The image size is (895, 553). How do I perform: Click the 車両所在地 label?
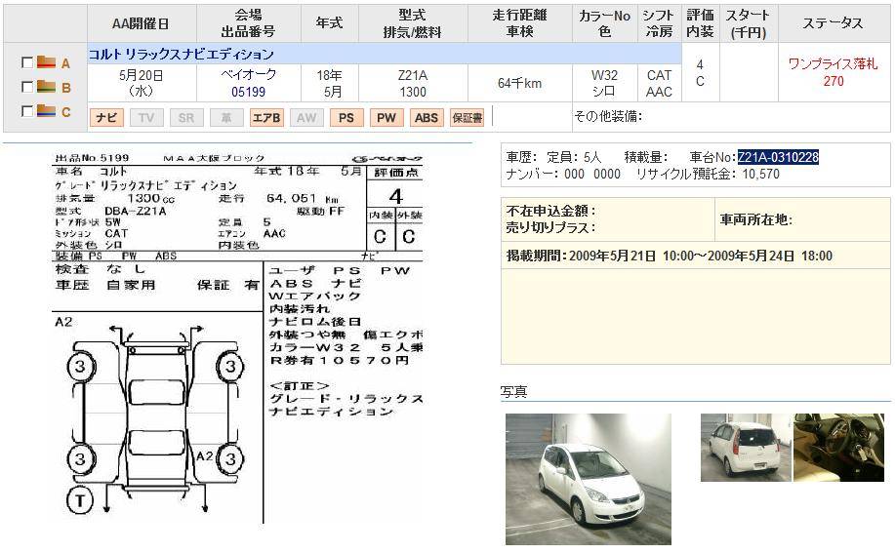coord(755,219)
